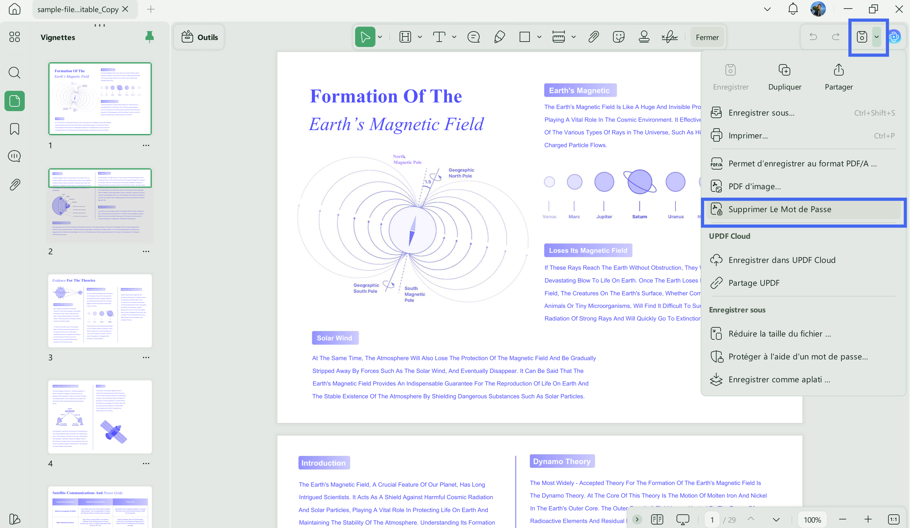The height and width of the screenshot is (528, 910).
Task: Expand the measurement tool dropdown arrow
Action: tap(573, 37)
